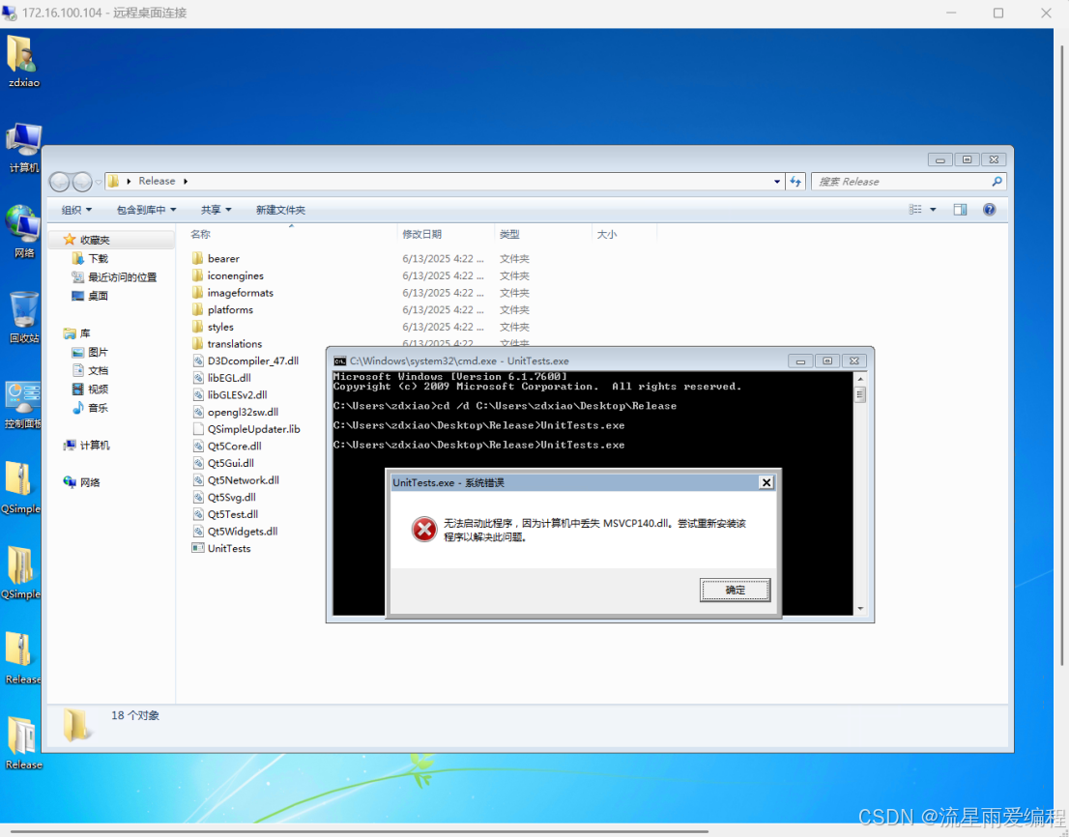Open Explorer help question mark icon
The image size is (1070, 837).
point(989,210)
